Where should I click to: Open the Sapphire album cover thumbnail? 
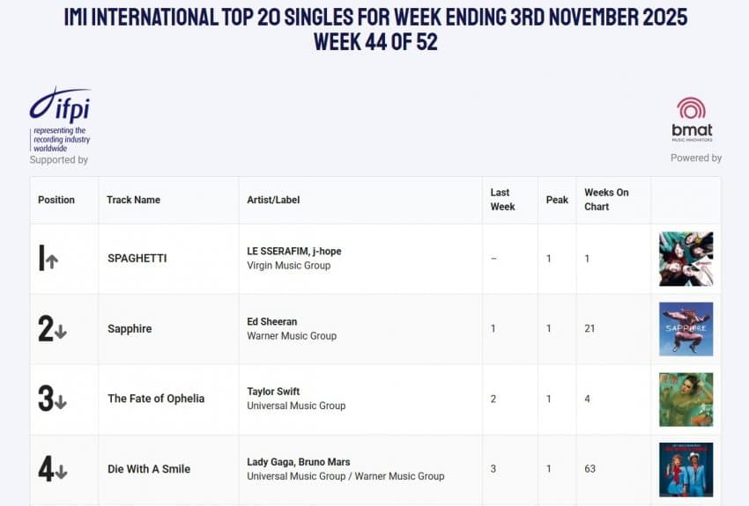point(686,329)
